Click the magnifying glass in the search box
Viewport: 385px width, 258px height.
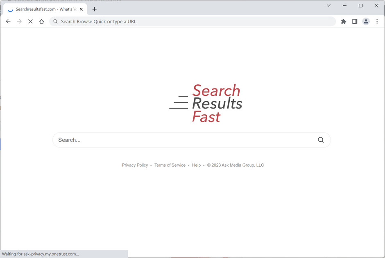click(321, 140)
